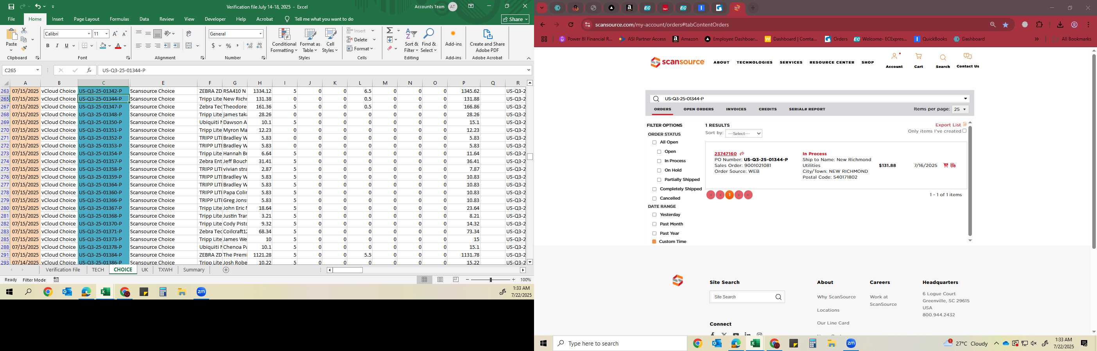Open Cell Styles gallery
Viewport: 1097px width, 351px height.
click(330, 41)
